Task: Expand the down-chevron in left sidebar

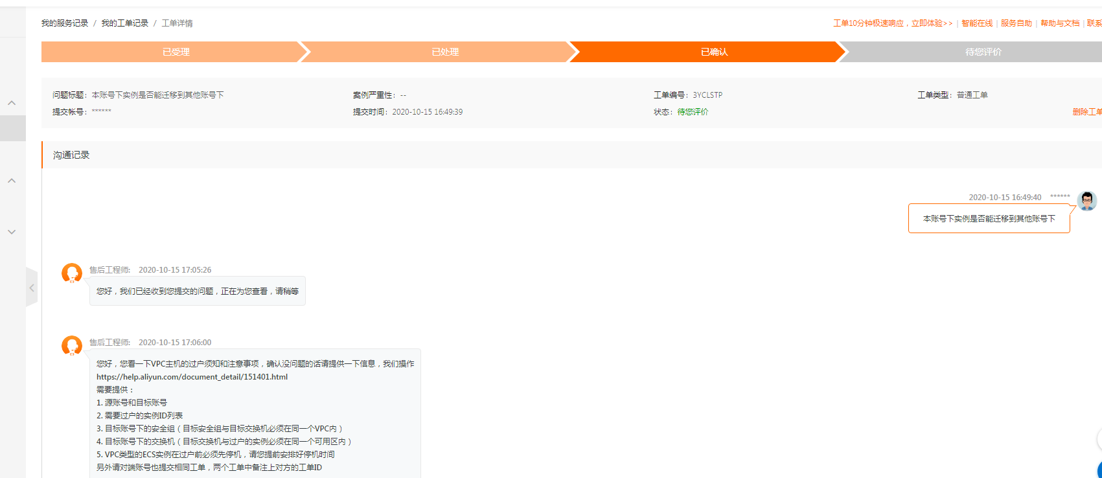Action: click(x=12, y=232)
